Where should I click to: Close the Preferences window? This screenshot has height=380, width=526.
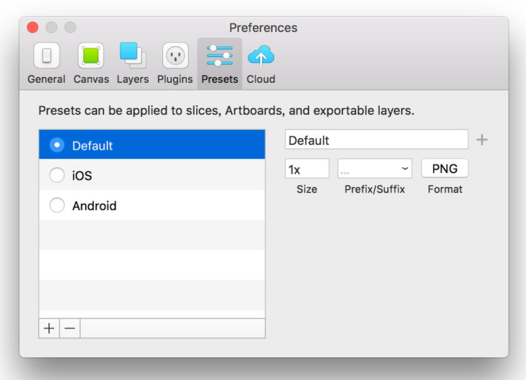33,27
